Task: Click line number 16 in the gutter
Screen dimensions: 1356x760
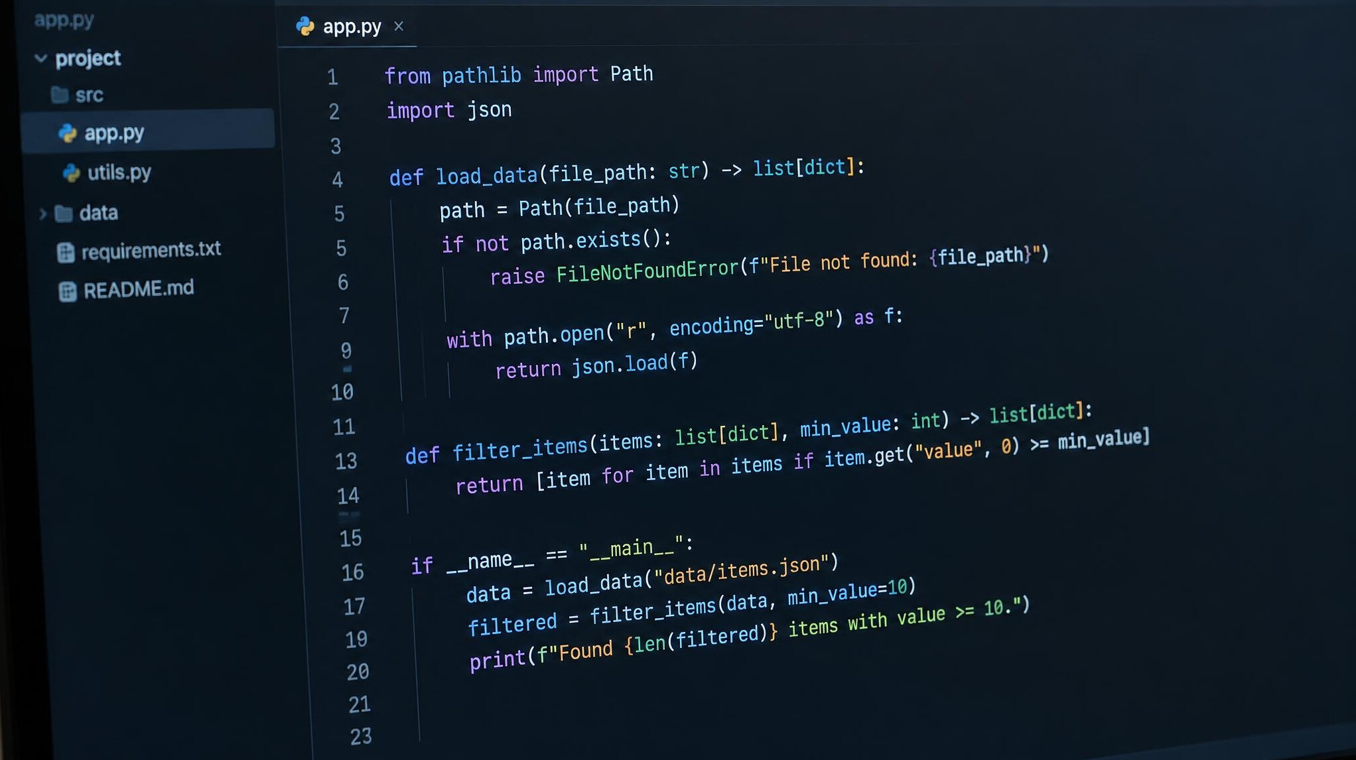Action: click(352, 572)
